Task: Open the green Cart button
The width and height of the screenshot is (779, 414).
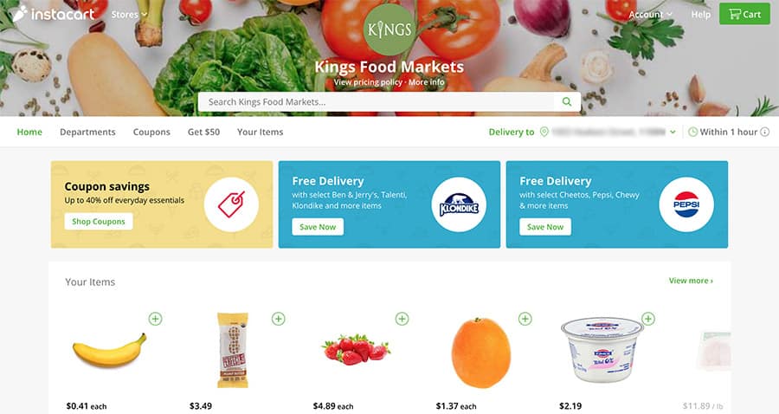Action: click(x=744, y=14)
